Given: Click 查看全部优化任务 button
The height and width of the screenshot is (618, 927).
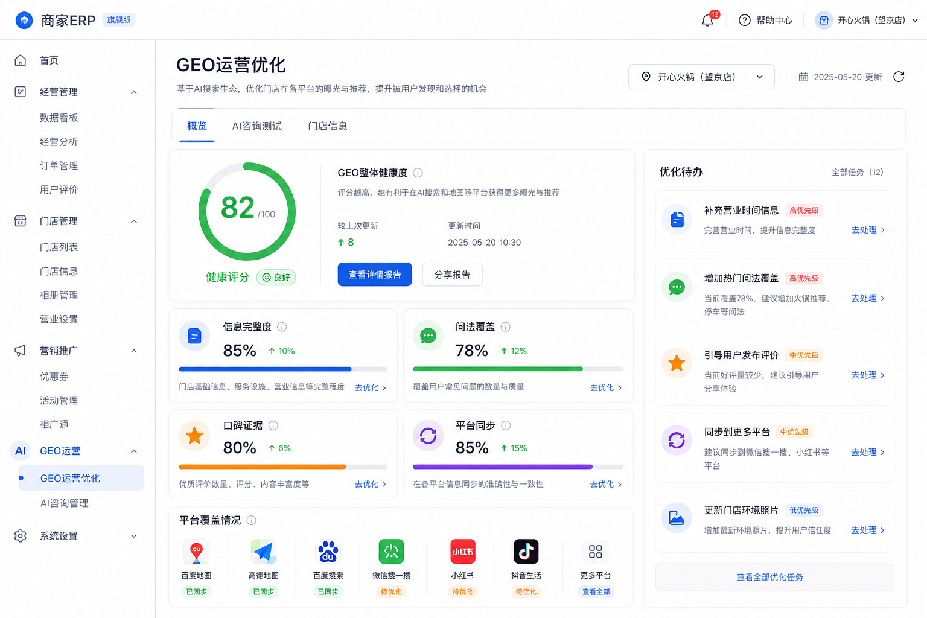Looking at the screenshot, I should (774, 577).
